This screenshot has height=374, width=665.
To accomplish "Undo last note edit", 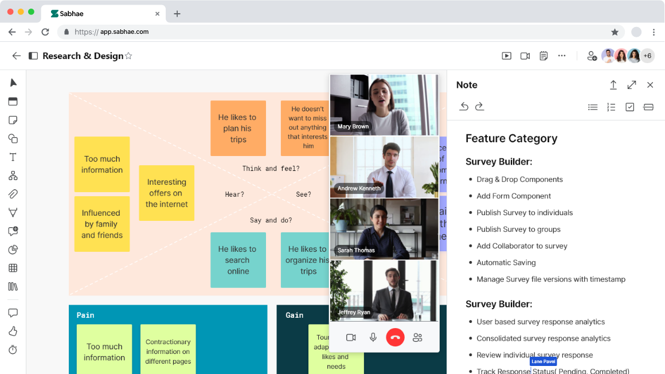I will pyautogui.click(x=464, y=107).
